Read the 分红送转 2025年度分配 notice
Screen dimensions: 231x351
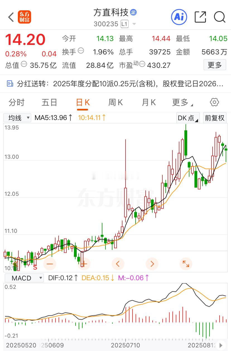click(x=116, y=84)
